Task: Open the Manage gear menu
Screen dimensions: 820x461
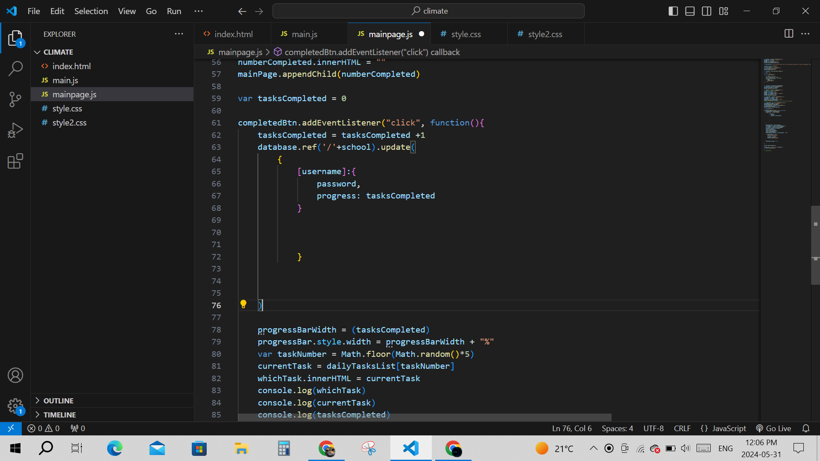Action: pos(15,406)
